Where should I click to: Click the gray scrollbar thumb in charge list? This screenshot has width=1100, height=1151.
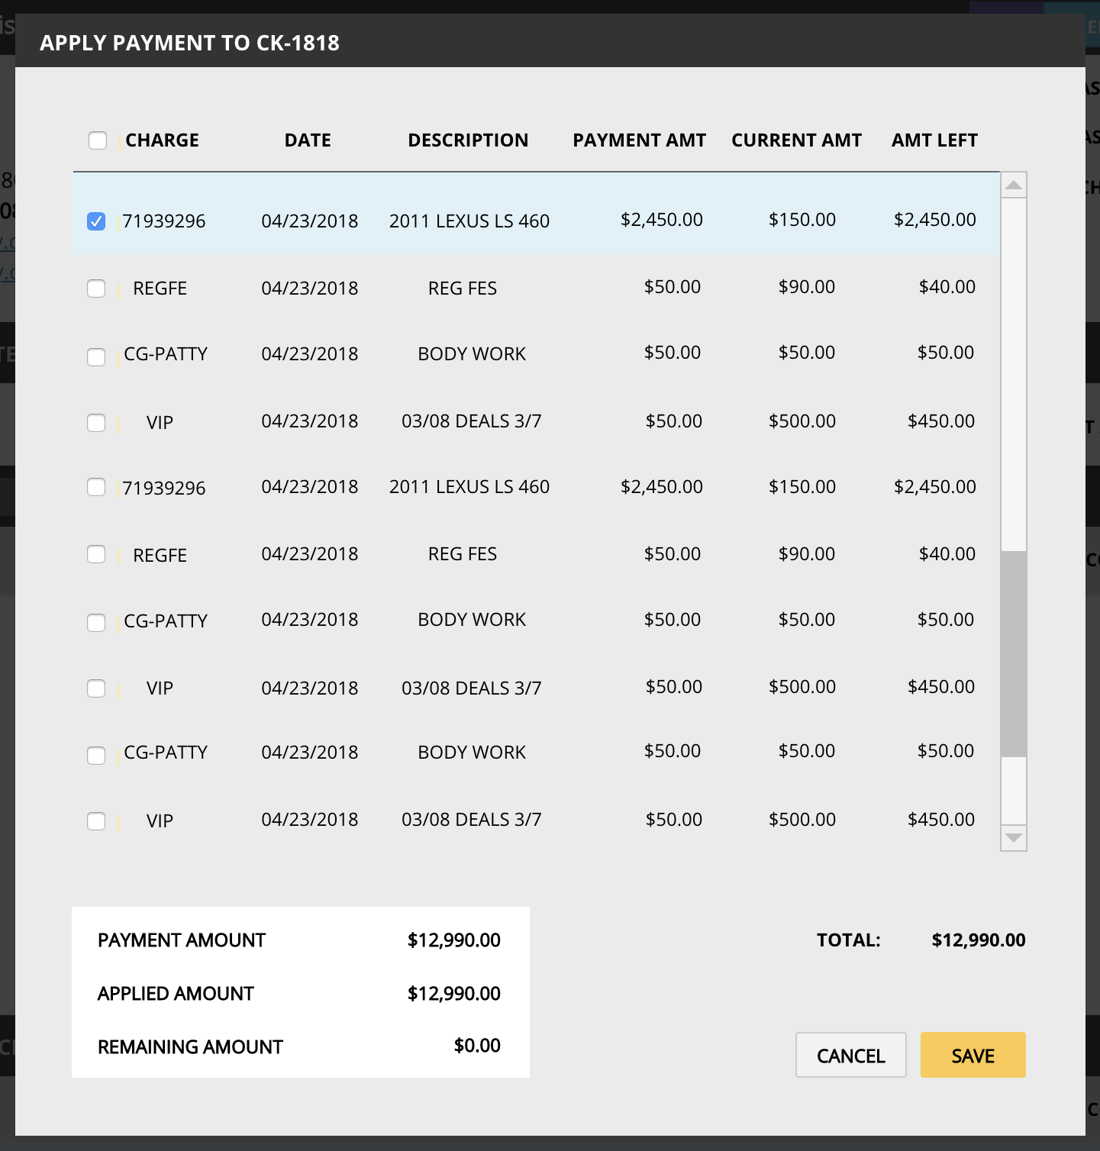(1014, 653)
